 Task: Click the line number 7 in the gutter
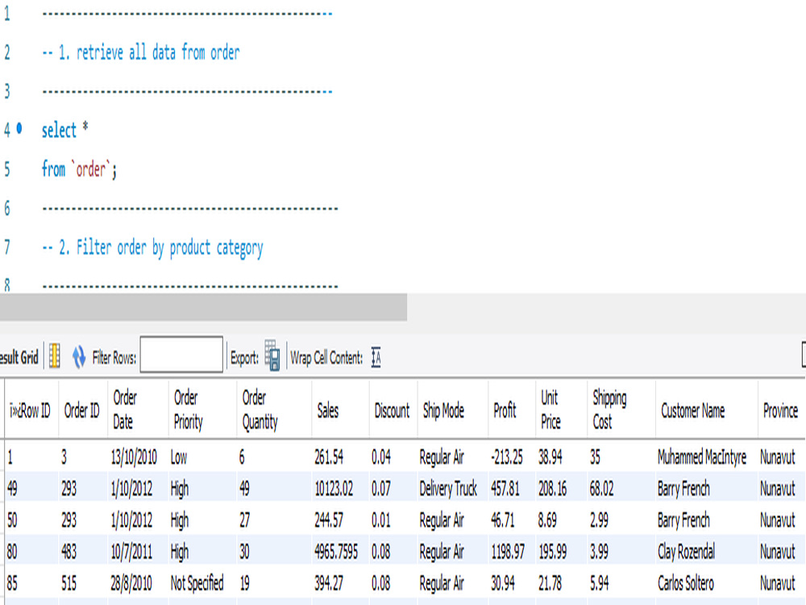click(6, 247)
